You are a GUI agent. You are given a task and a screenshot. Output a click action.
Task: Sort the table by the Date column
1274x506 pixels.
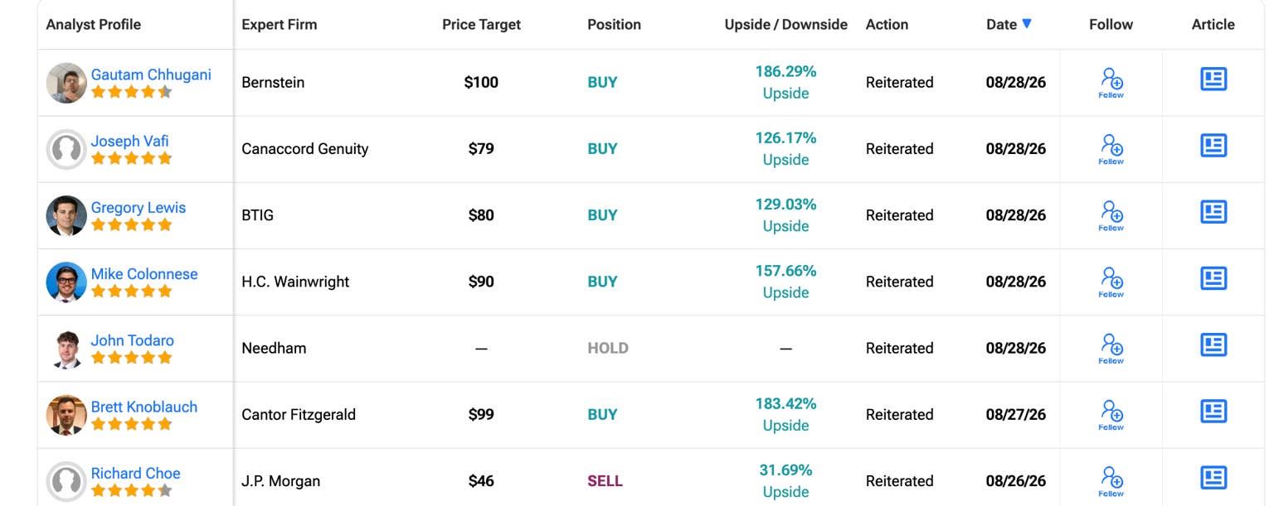(1009, 24)
